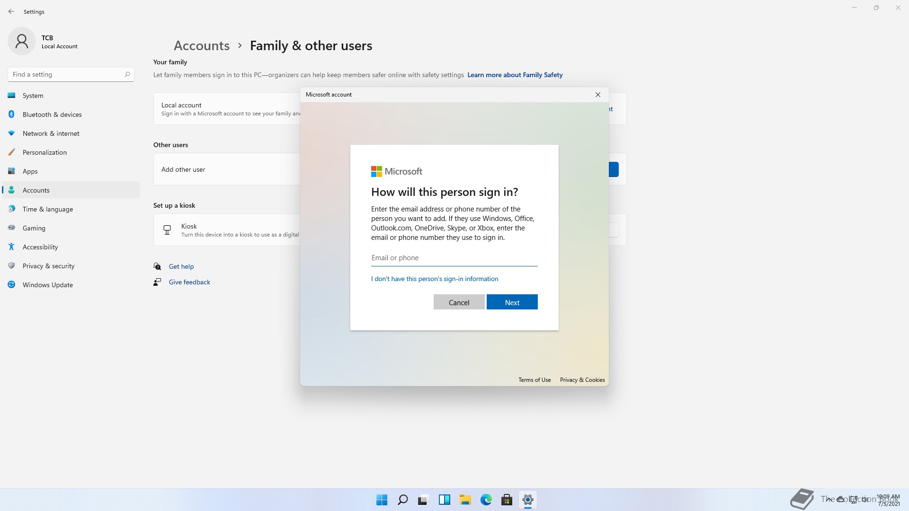Screen dimensions: 909x511
Task: Click the Give feedback icon
Action: click(157, 282)
